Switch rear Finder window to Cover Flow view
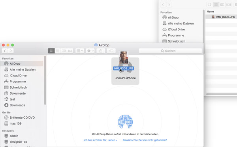Viewport: 237px width, 147px height. [x=229, y=5]
